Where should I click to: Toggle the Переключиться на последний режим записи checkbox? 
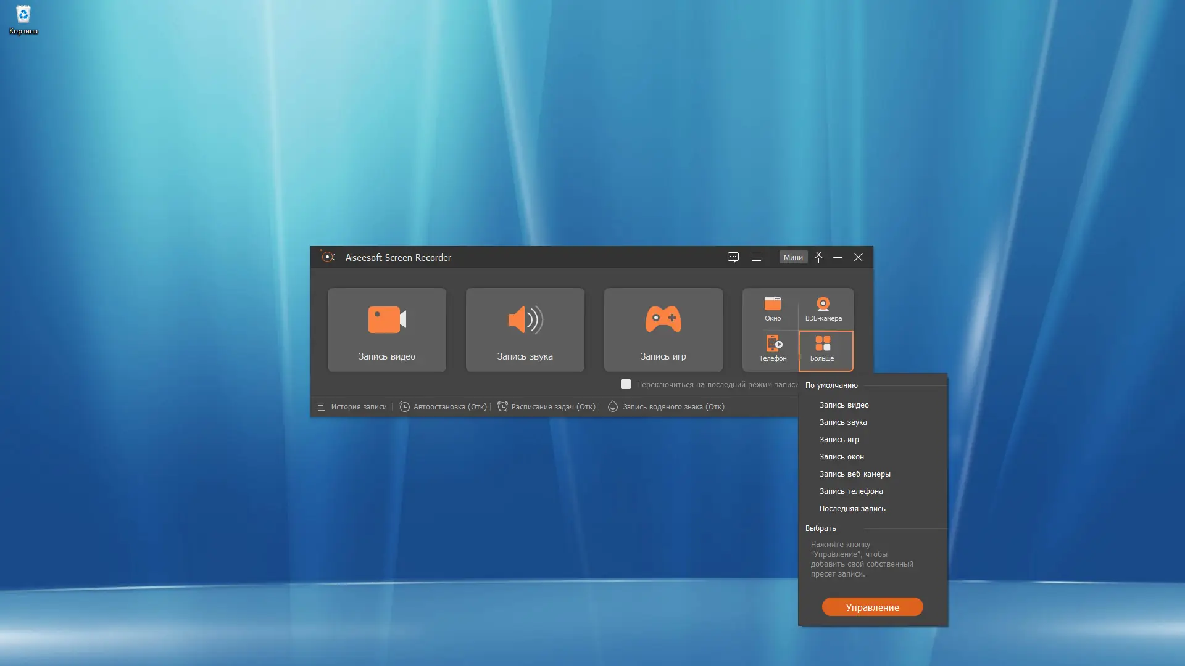tap(626, 384)
